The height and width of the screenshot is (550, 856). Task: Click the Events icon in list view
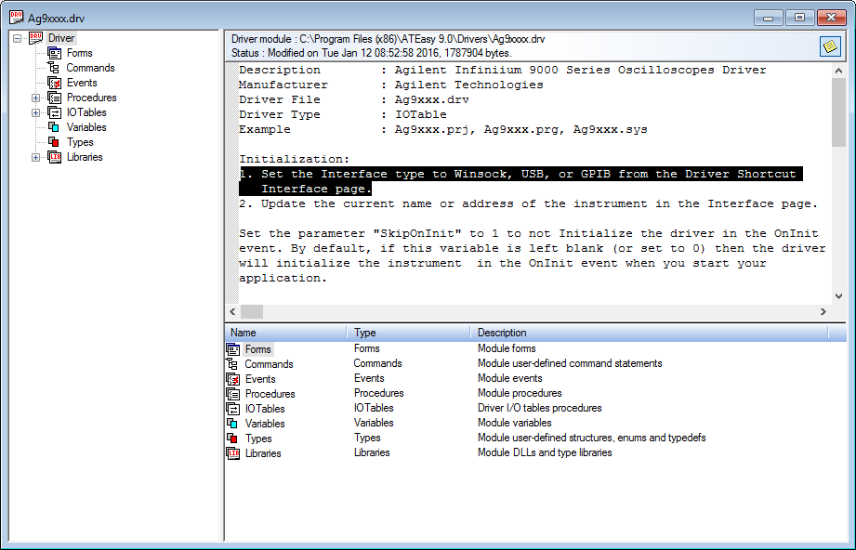(x=233, y=379)
